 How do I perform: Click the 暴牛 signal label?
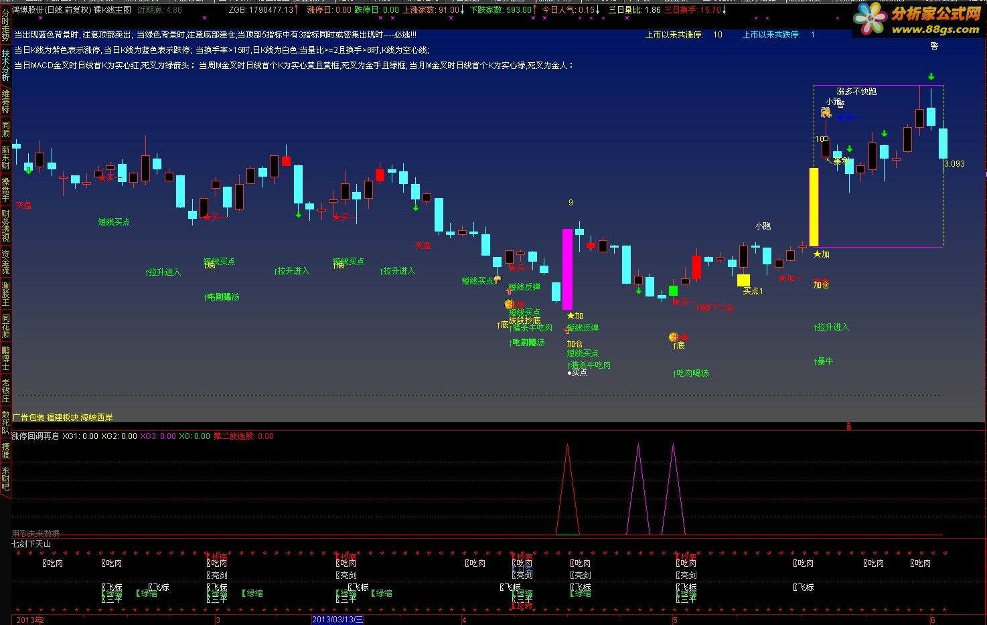click(824, 361)
